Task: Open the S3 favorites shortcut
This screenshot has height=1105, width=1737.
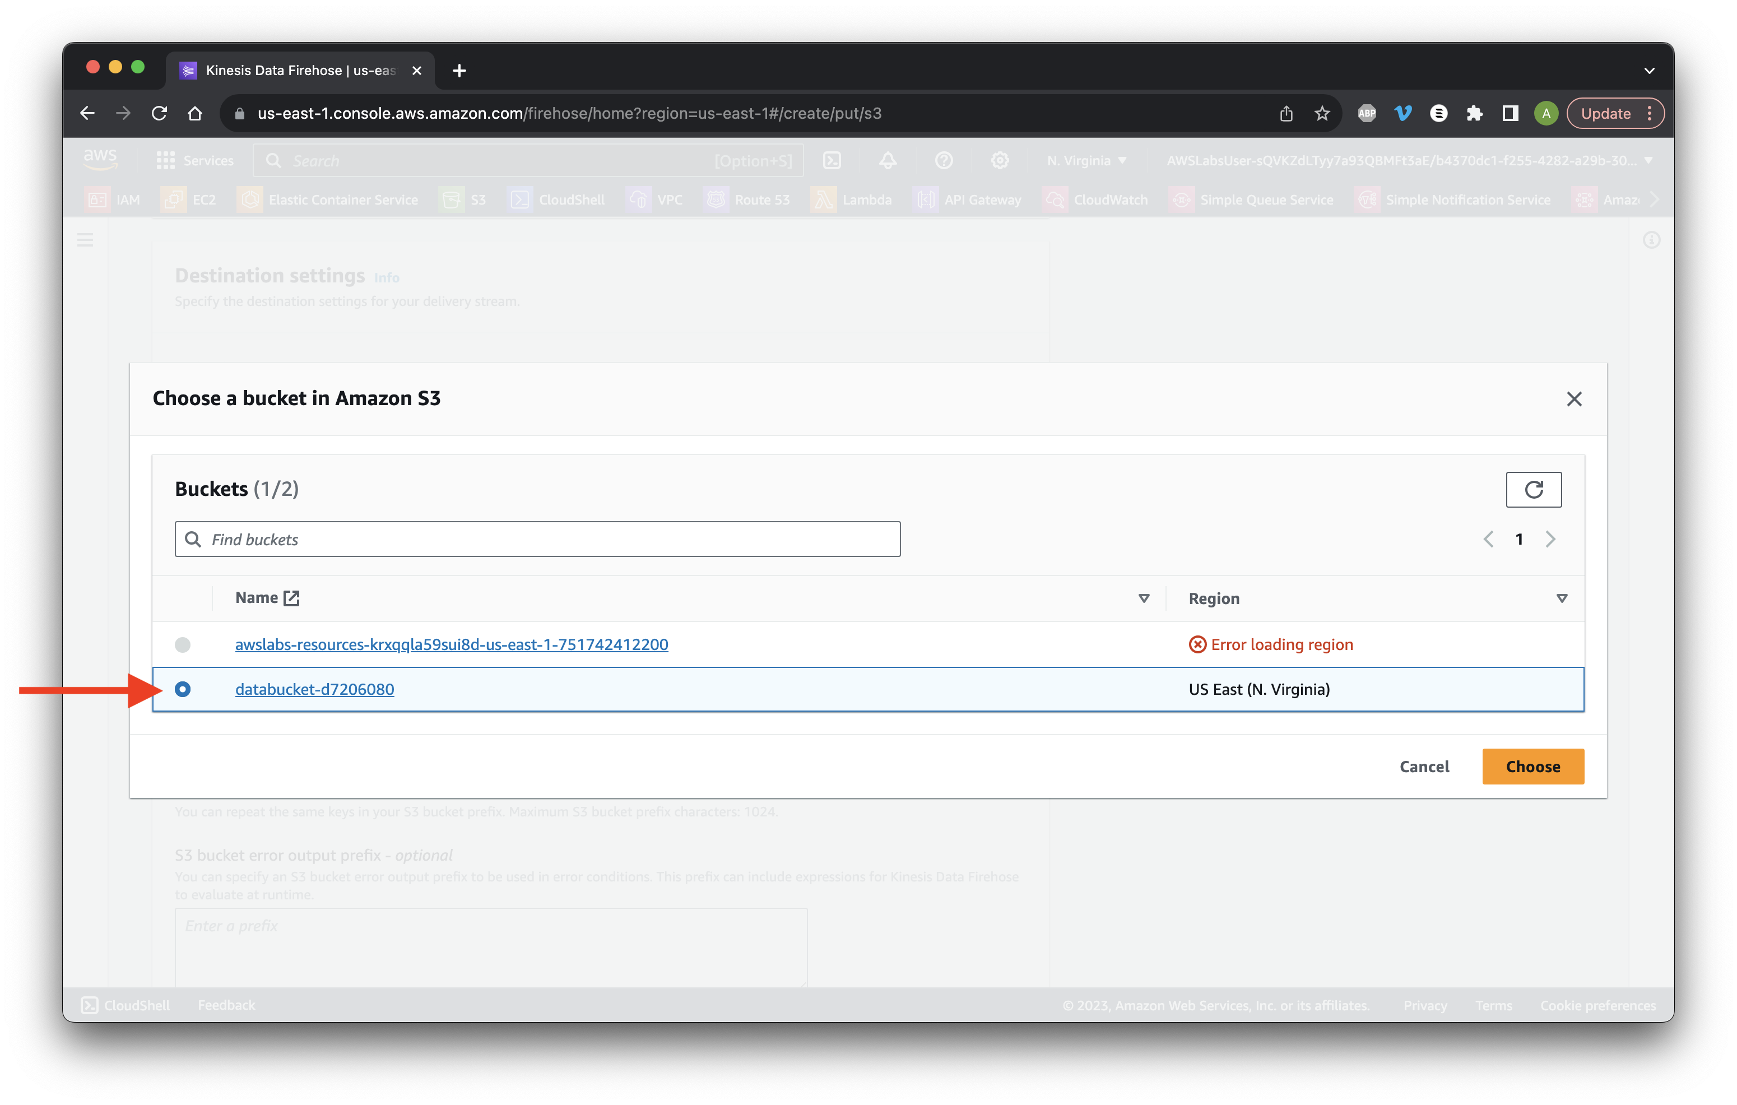Action: (x=463, y=200)
